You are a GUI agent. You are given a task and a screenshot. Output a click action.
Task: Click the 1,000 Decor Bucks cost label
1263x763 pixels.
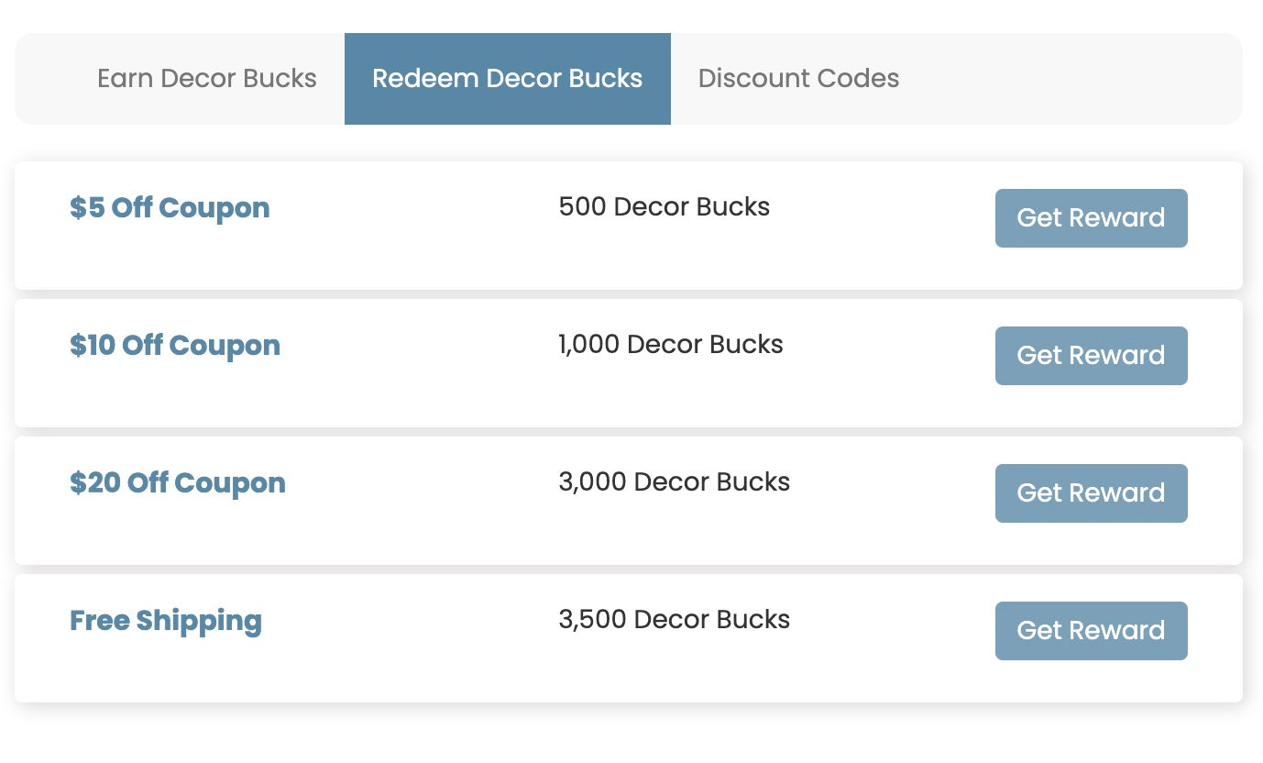click(x=671, y=345)
